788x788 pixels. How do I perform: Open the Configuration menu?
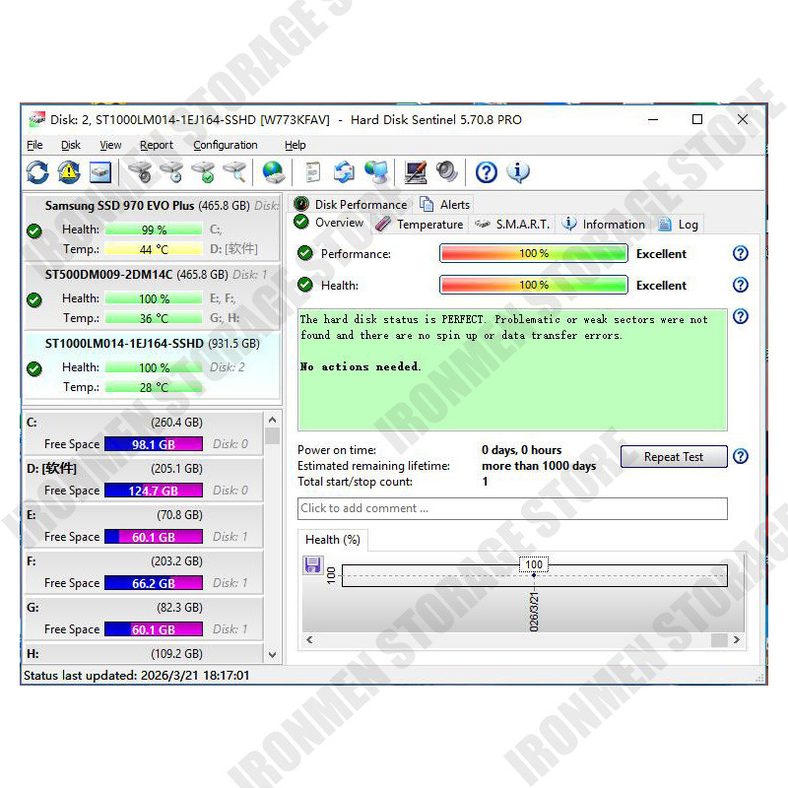click(x=226, y=145)
